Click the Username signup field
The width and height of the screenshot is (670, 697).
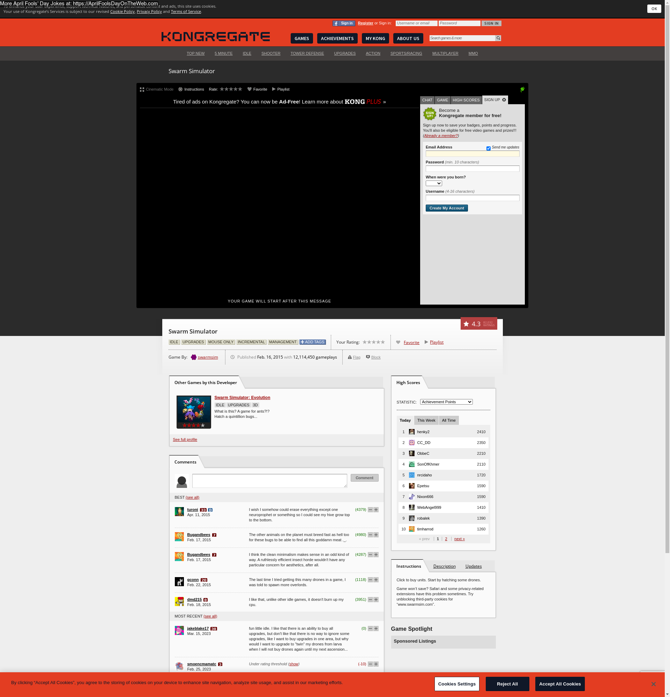[472, 198]
